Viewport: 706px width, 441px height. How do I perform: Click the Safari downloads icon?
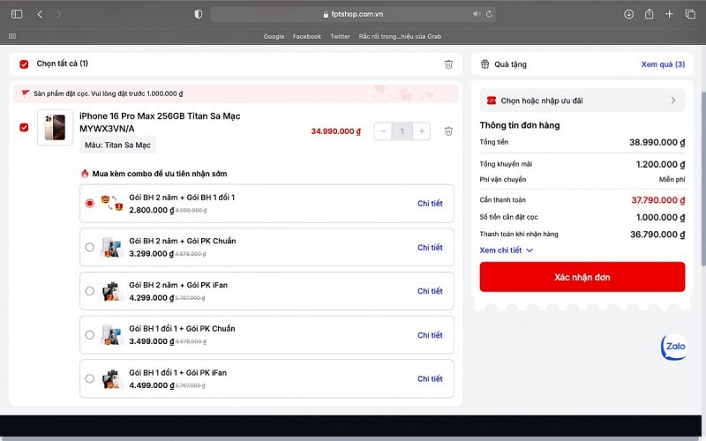coord(628,14)
